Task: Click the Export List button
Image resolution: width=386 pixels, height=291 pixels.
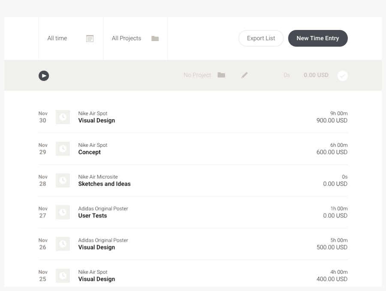Action: [x=261, y=38]
